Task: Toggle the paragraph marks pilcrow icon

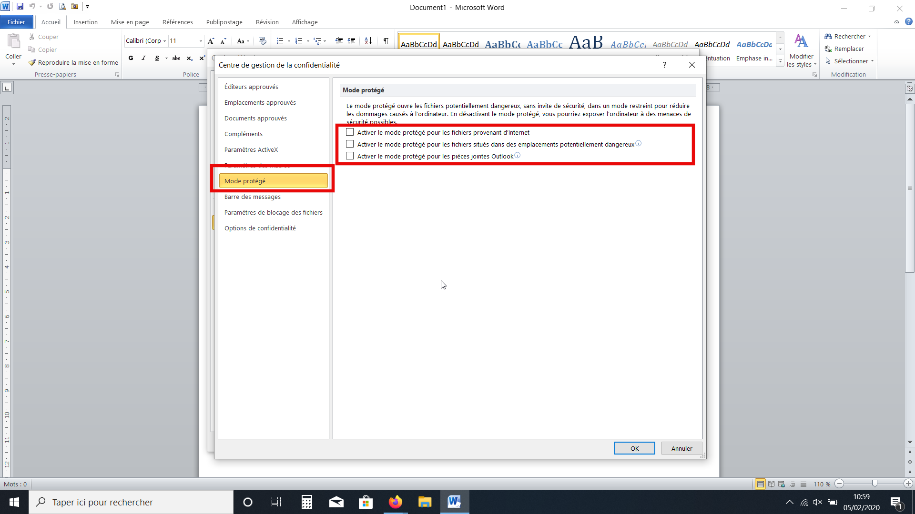Action: point(386,41)
